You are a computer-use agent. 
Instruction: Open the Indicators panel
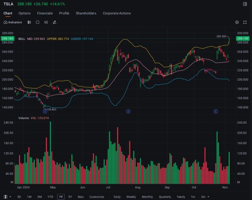[13, 22]
